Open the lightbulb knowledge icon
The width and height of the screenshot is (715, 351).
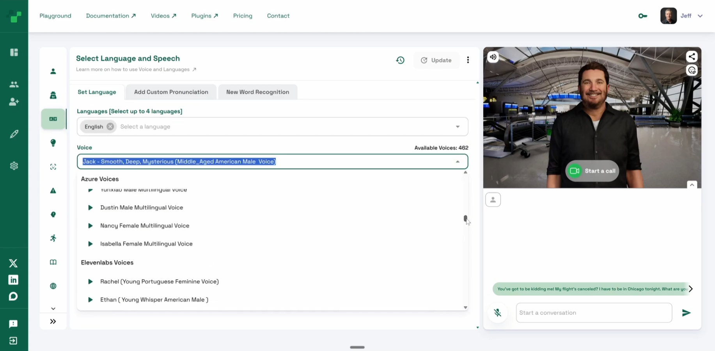[53, 143]
